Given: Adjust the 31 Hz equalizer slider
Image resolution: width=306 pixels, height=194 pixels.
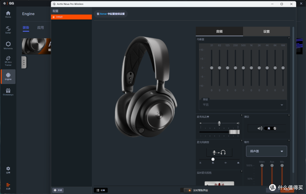Looking at the screenshot, I should (212, 68).
